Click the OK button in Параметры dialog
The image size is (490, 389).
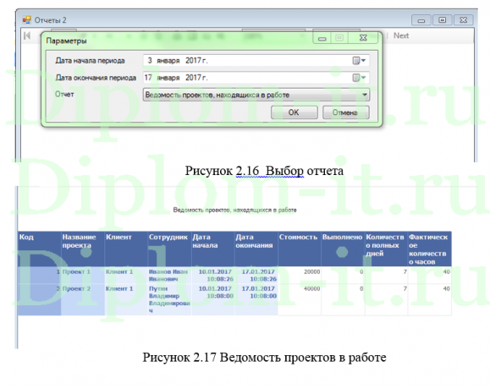pos(294,112)
